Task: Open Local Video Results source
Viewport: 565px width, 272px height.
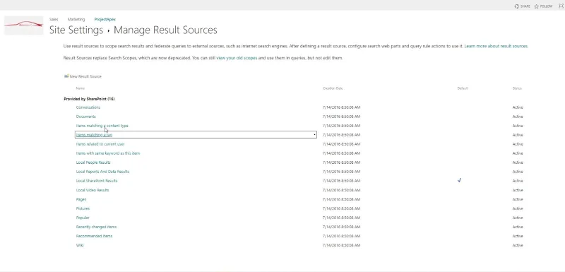Action: click(x=93, y=190)
